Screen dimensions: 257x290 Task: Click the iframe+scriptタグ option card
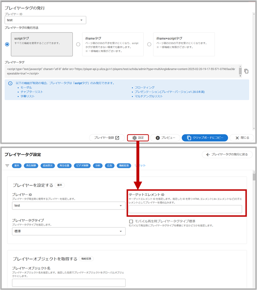coord(184,44)
